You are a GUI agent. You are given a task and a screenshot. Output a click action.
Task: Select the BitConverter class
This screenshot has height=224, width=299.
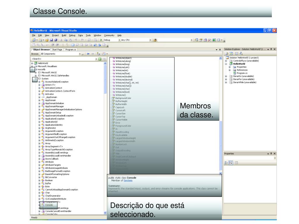51,177
